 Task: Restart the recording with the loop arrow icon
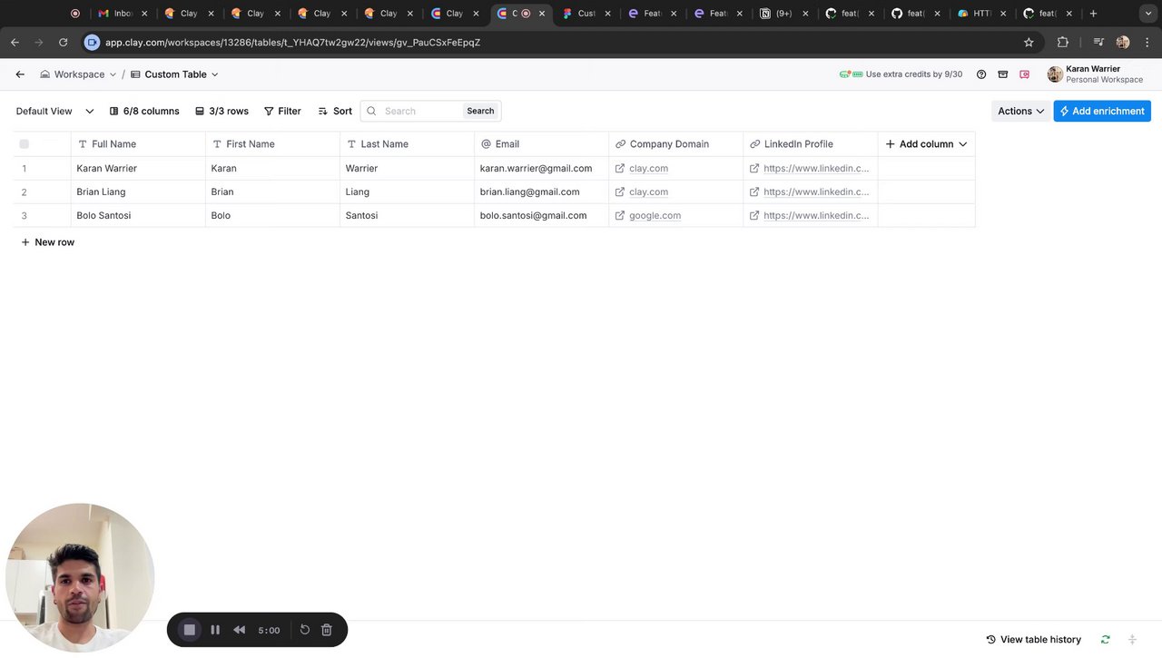[x=305, y=630]
